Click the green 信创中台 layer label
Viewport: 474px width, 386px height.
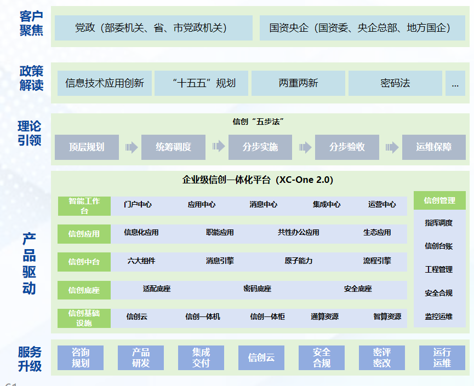click(x=84, y=262)
